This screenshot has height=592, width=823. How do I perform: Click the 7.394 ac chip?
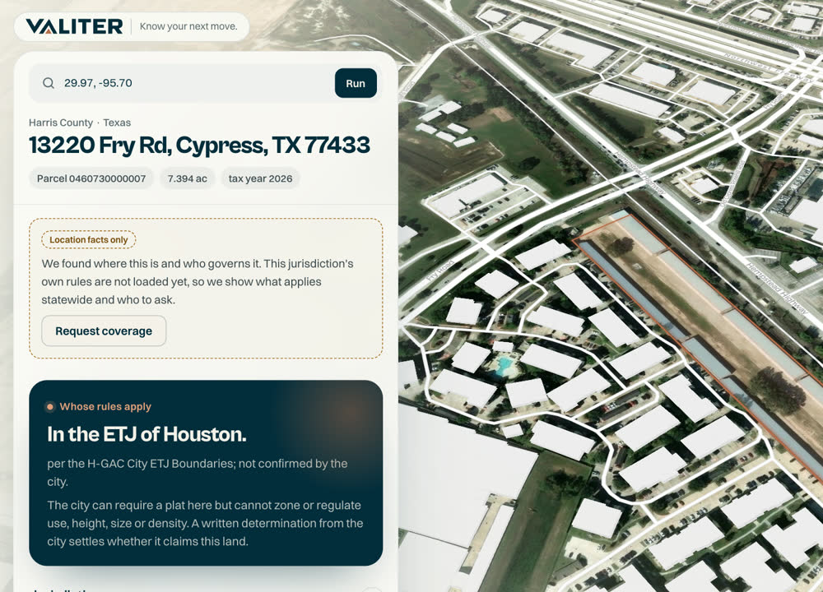(x=187, y=178)
